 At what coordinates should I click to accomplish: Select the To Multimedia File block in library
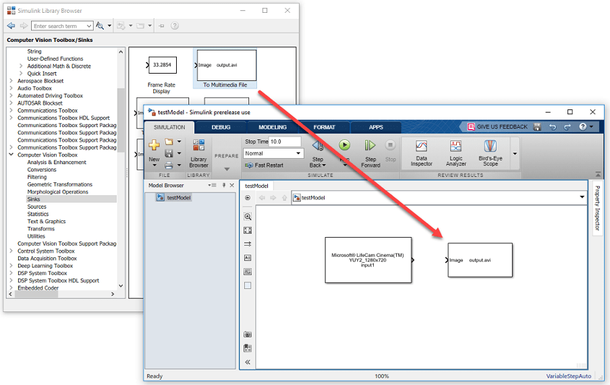tap(225, 68)
